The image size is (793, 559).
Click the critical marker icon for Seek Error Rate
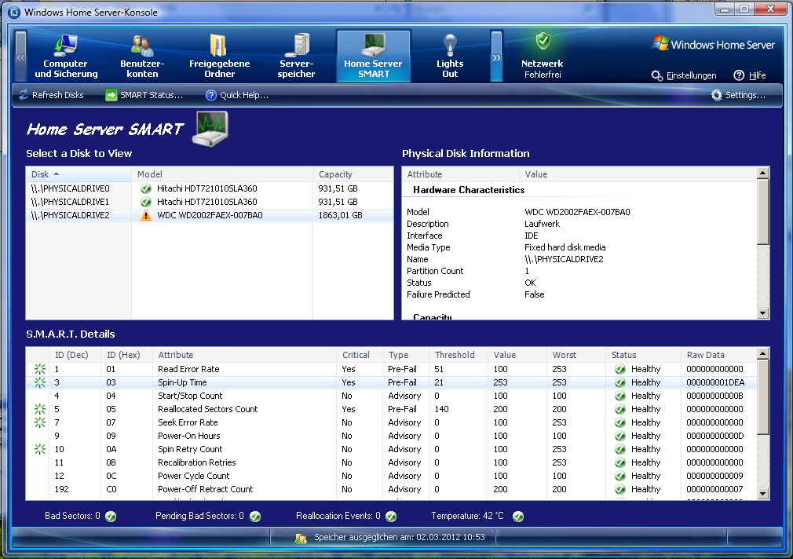tap(40, 422)
